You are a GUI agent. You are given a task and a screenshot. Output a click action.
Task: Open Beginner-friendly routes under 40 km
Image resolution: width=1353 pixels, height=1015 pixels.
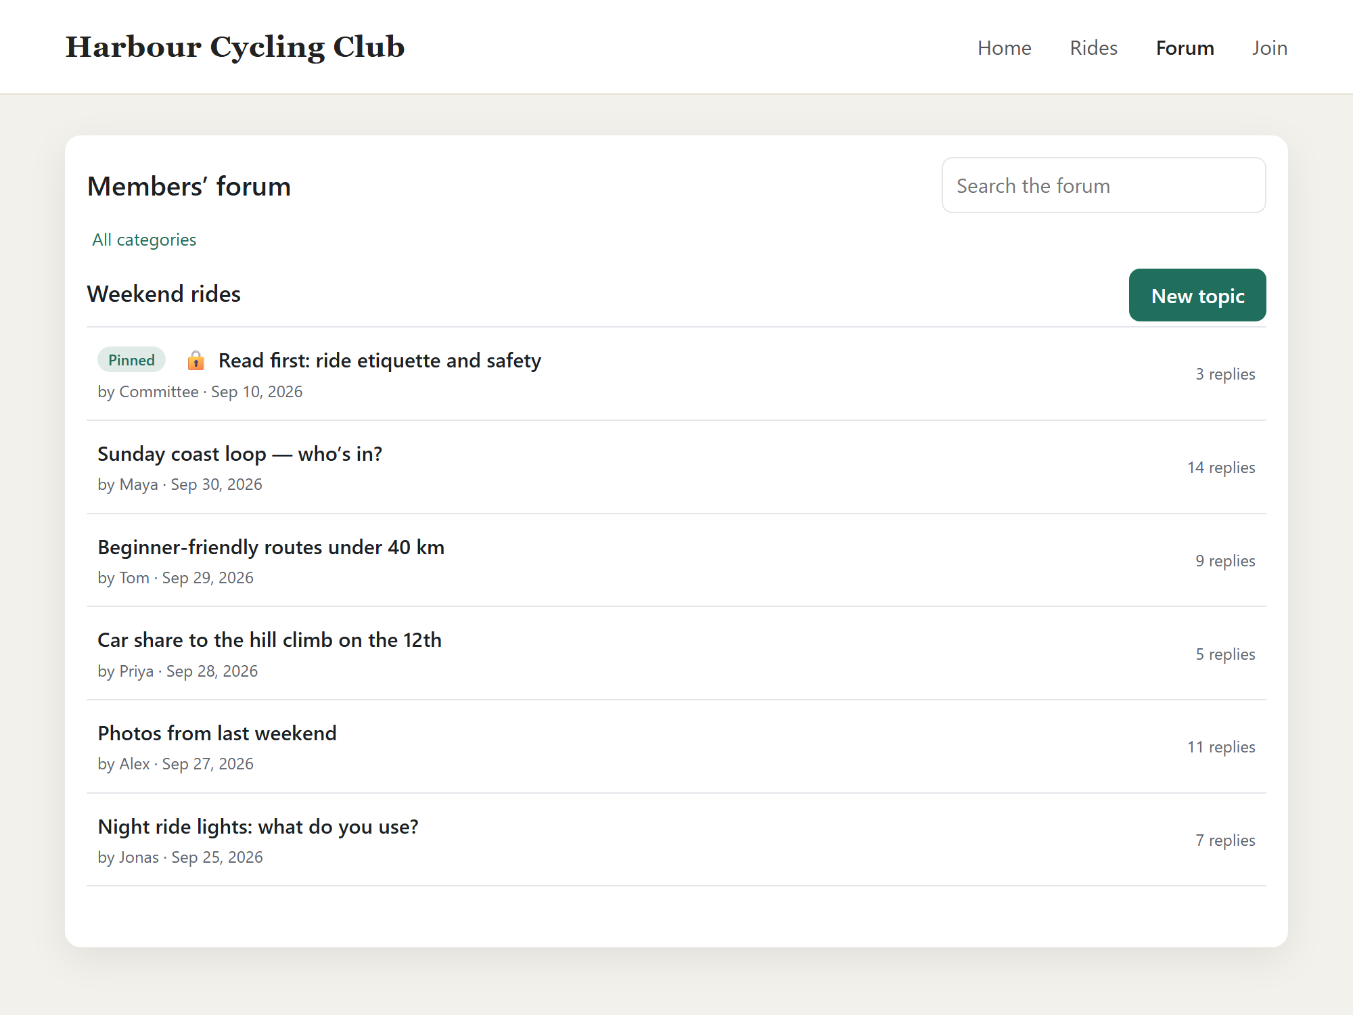pyautogui.click(x=271, y=547)
